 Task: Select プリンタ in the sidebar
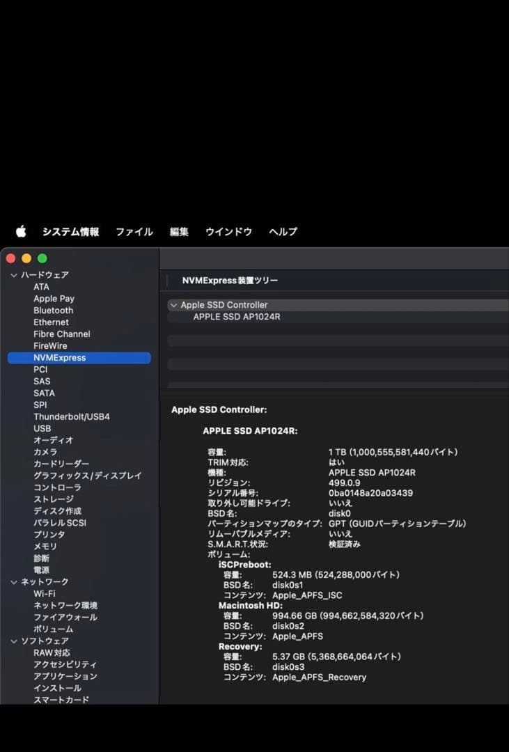49,534
